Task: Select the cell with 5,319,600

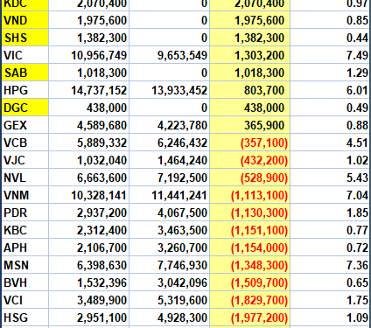Action: click(170, 300)
